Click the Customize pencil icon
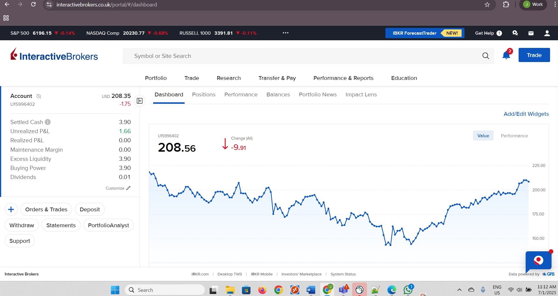 click(x=128, y=188)
